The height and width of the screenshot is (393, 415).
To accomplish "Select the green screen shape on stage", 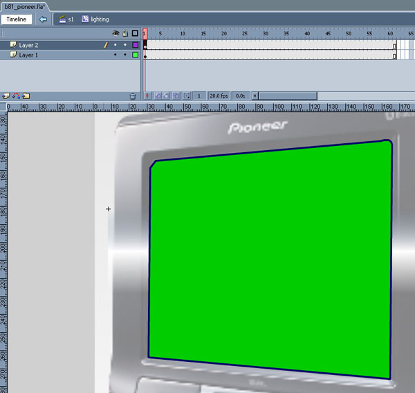I will (270, 259).
